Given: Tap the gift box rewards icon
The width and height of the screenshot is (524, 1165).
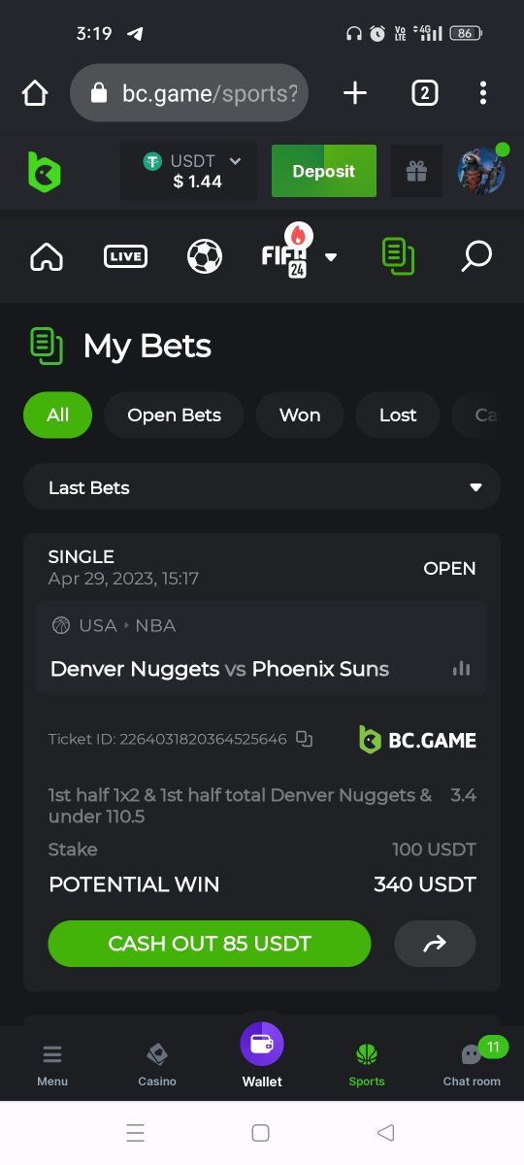Looking at the screenshot, I should pos(416,172).
